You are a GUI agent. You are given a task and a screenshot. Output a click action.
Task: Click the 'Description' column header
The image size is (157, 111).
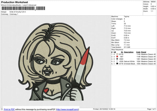click(x=129, y=52)
